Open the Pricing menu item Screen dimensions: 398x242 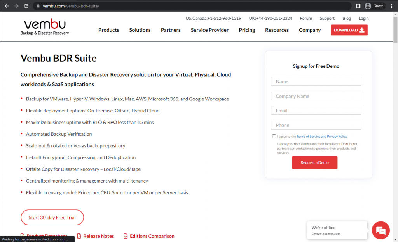[x=247, y=30]
